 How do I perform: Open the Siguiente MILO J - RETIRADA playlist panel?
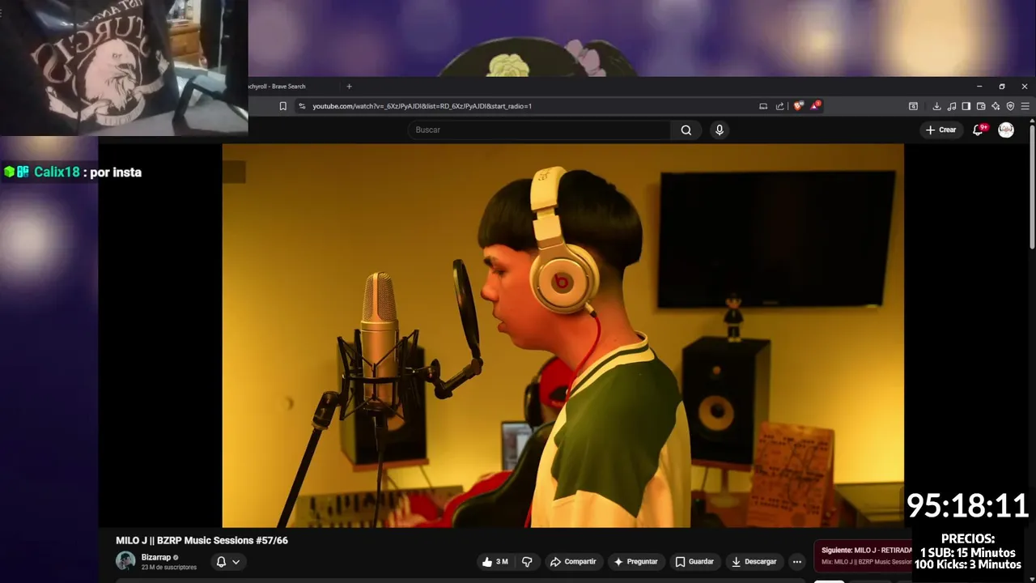click(863, 555)
